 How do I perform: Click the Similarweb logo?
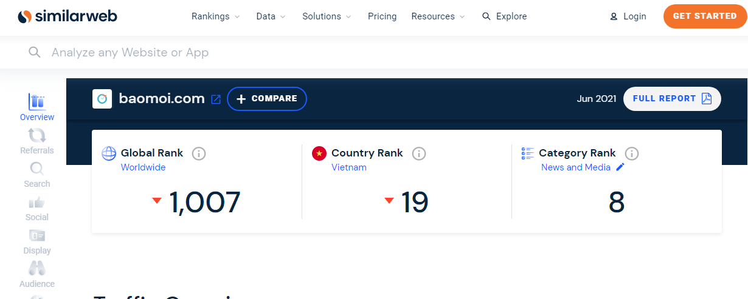67,16
